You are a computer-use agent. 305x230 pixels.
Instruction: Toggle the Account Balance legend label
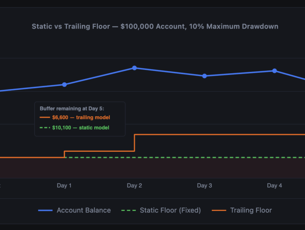(x=84, y=210)
